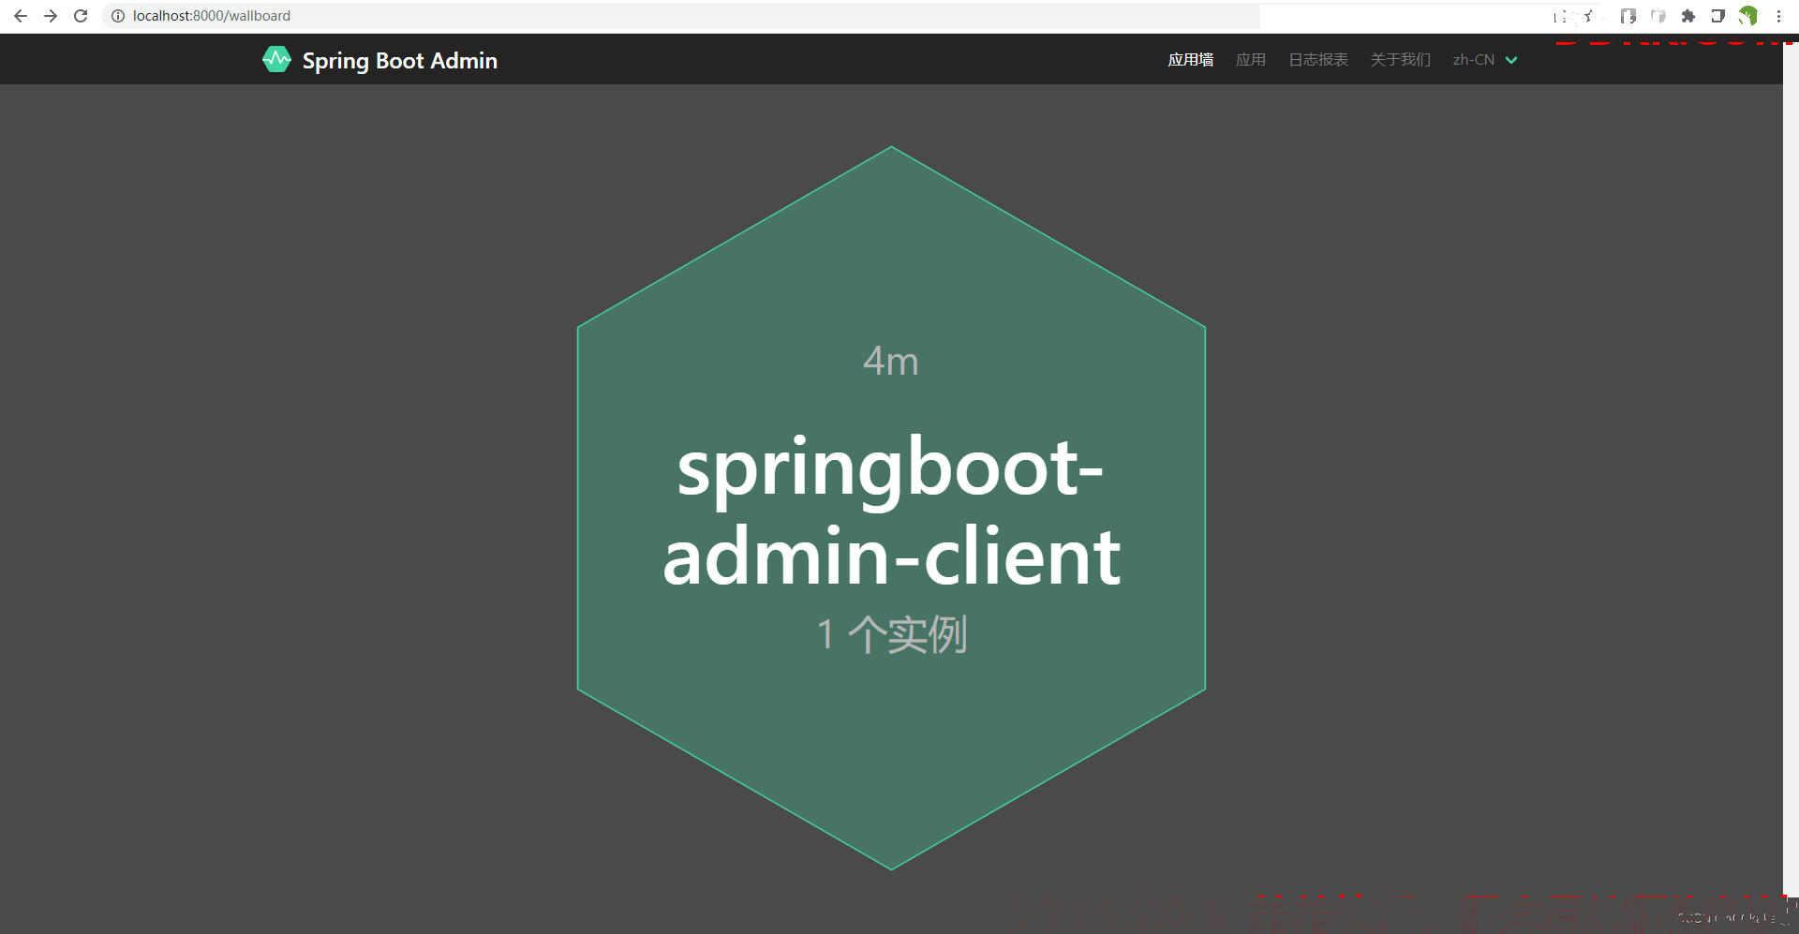Screen dimensions: 1799x934
Task: Open the 关于我们 page
Action: tap(1400, 60)
